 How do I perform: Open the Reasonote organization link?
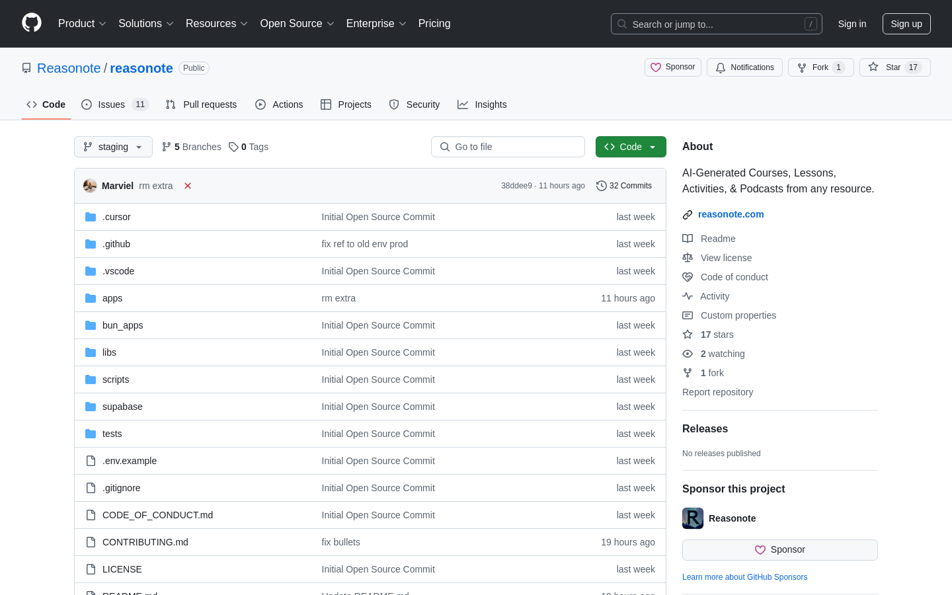tap(69, 68)
